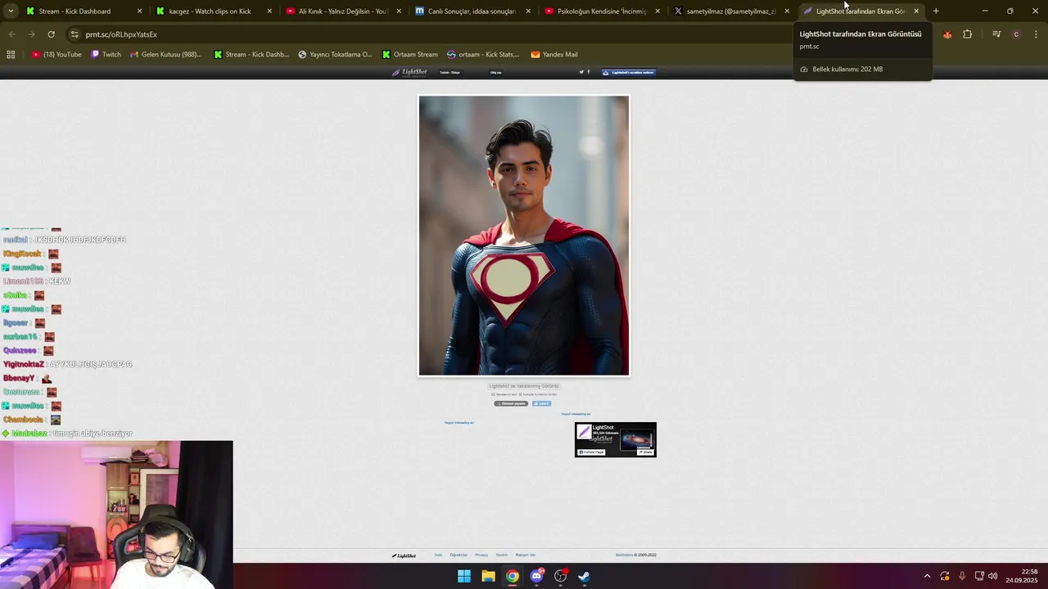The height and width of the screenshot is (589, 1048).
Task: Open Steam from the taskbar
Action: 584,576
